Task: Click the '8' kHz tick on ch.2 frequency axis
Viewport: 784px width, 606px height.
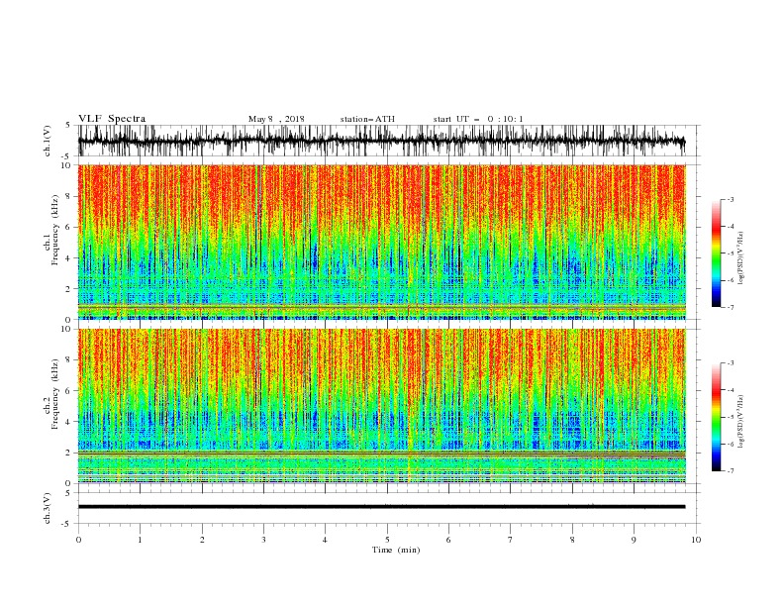Action: click(x=69, y=360)
